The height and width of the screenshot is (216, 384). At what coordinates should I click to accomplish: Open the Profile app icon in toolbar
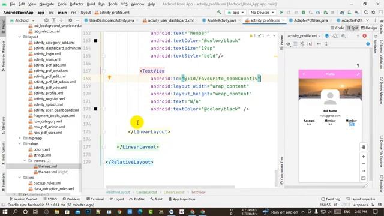click(x=318, y=13)
